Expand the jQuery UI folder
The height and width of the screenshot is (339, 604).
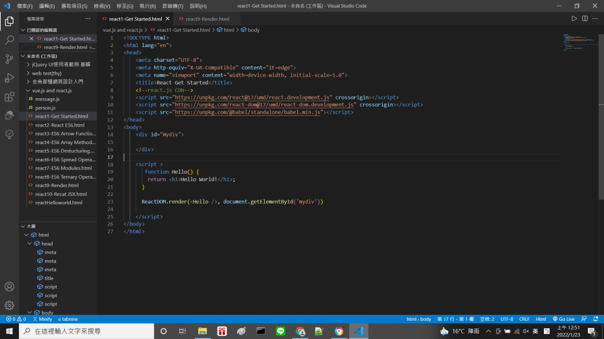[x=28, y=65]
